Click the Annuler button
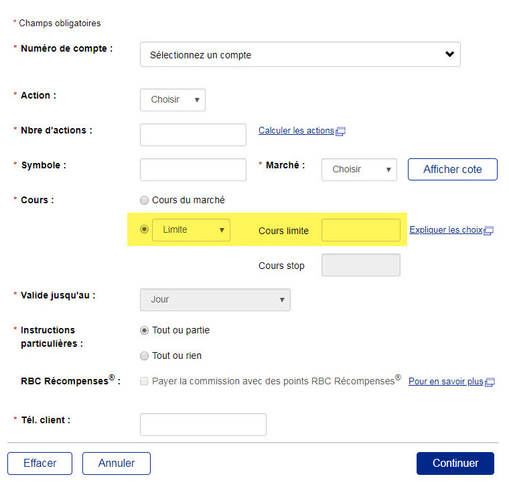Screen dimensions: 509x493 pos(117,463)
